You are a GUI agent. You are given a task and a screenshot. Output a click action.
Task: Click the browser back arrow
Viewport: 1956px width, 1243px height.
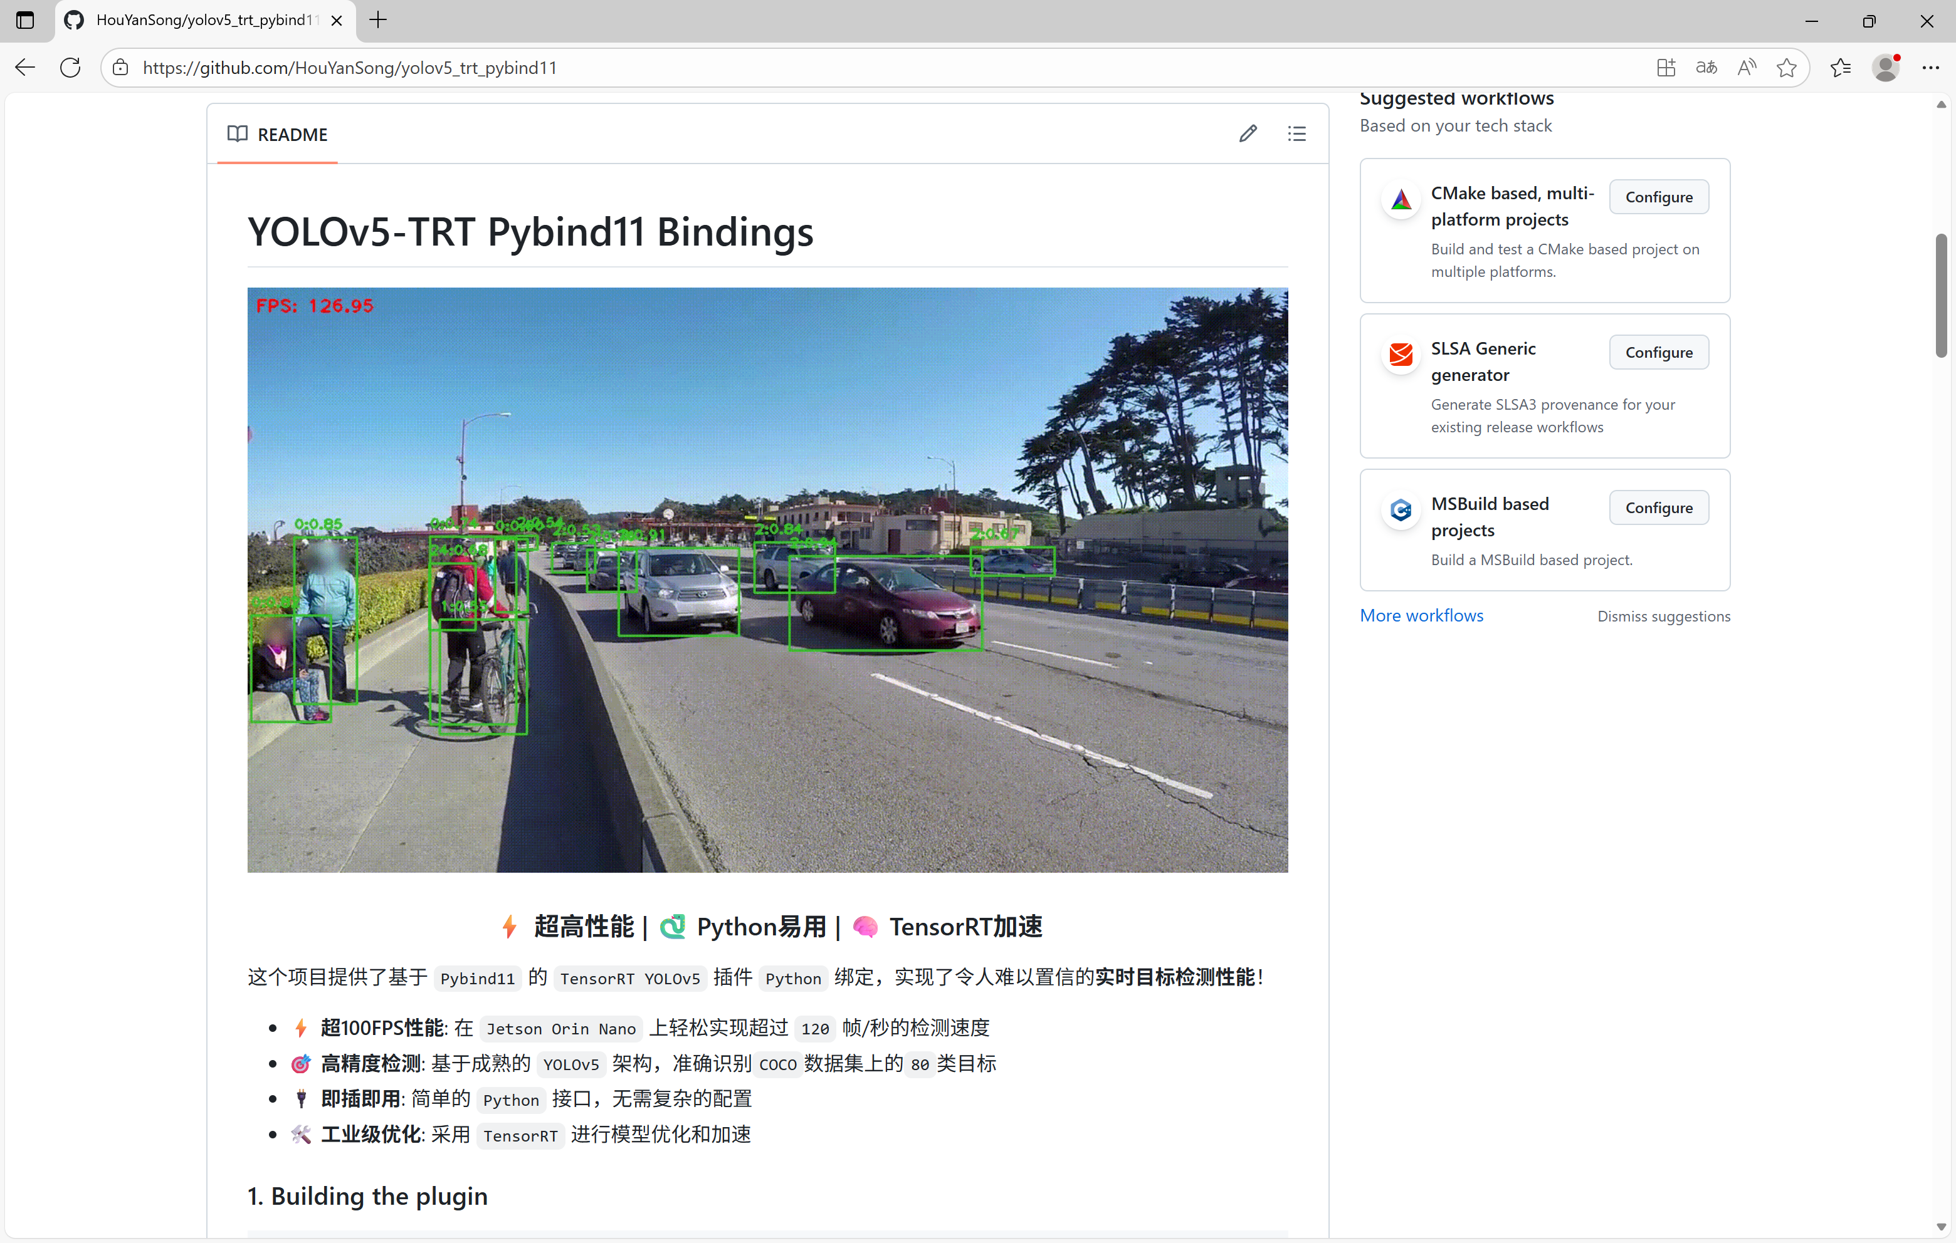coord(25,68)
